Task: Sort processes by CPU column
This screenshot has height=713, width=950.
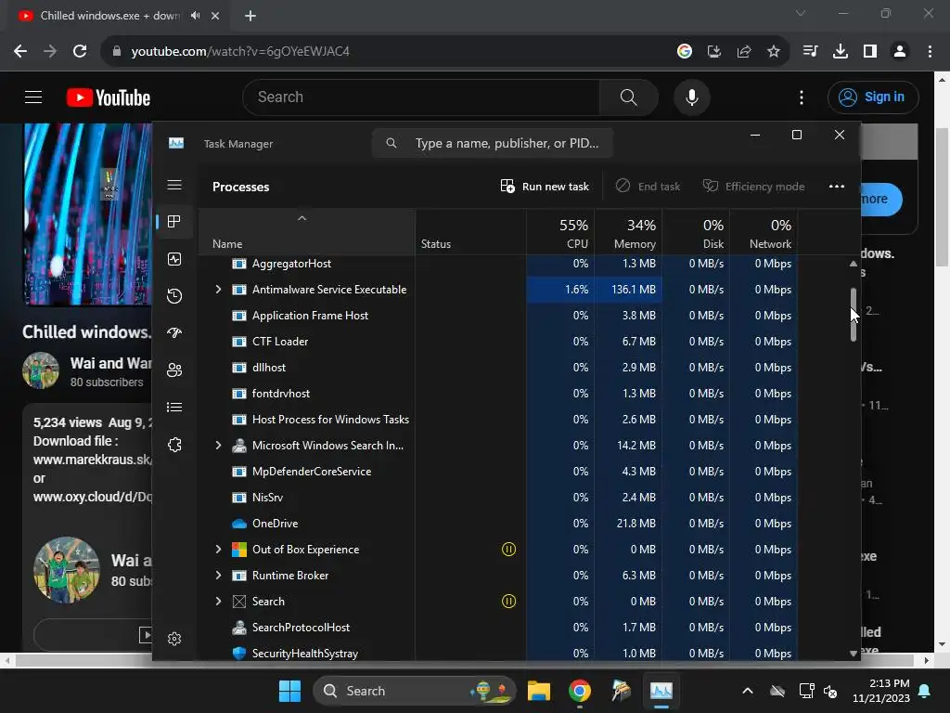Action: point(560,231)
